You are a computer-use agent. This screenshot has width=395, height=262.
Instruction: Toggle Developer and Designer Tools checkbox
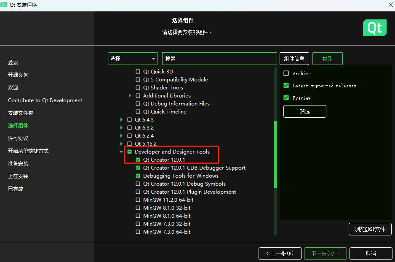click(x=129, y=152)
